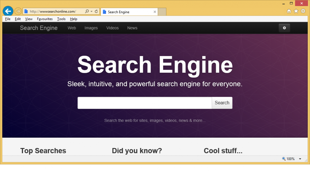The width and height of the screenshot is (310, 171).
Task: Click the browser Forward arrow button
Action: pos(18,11)
